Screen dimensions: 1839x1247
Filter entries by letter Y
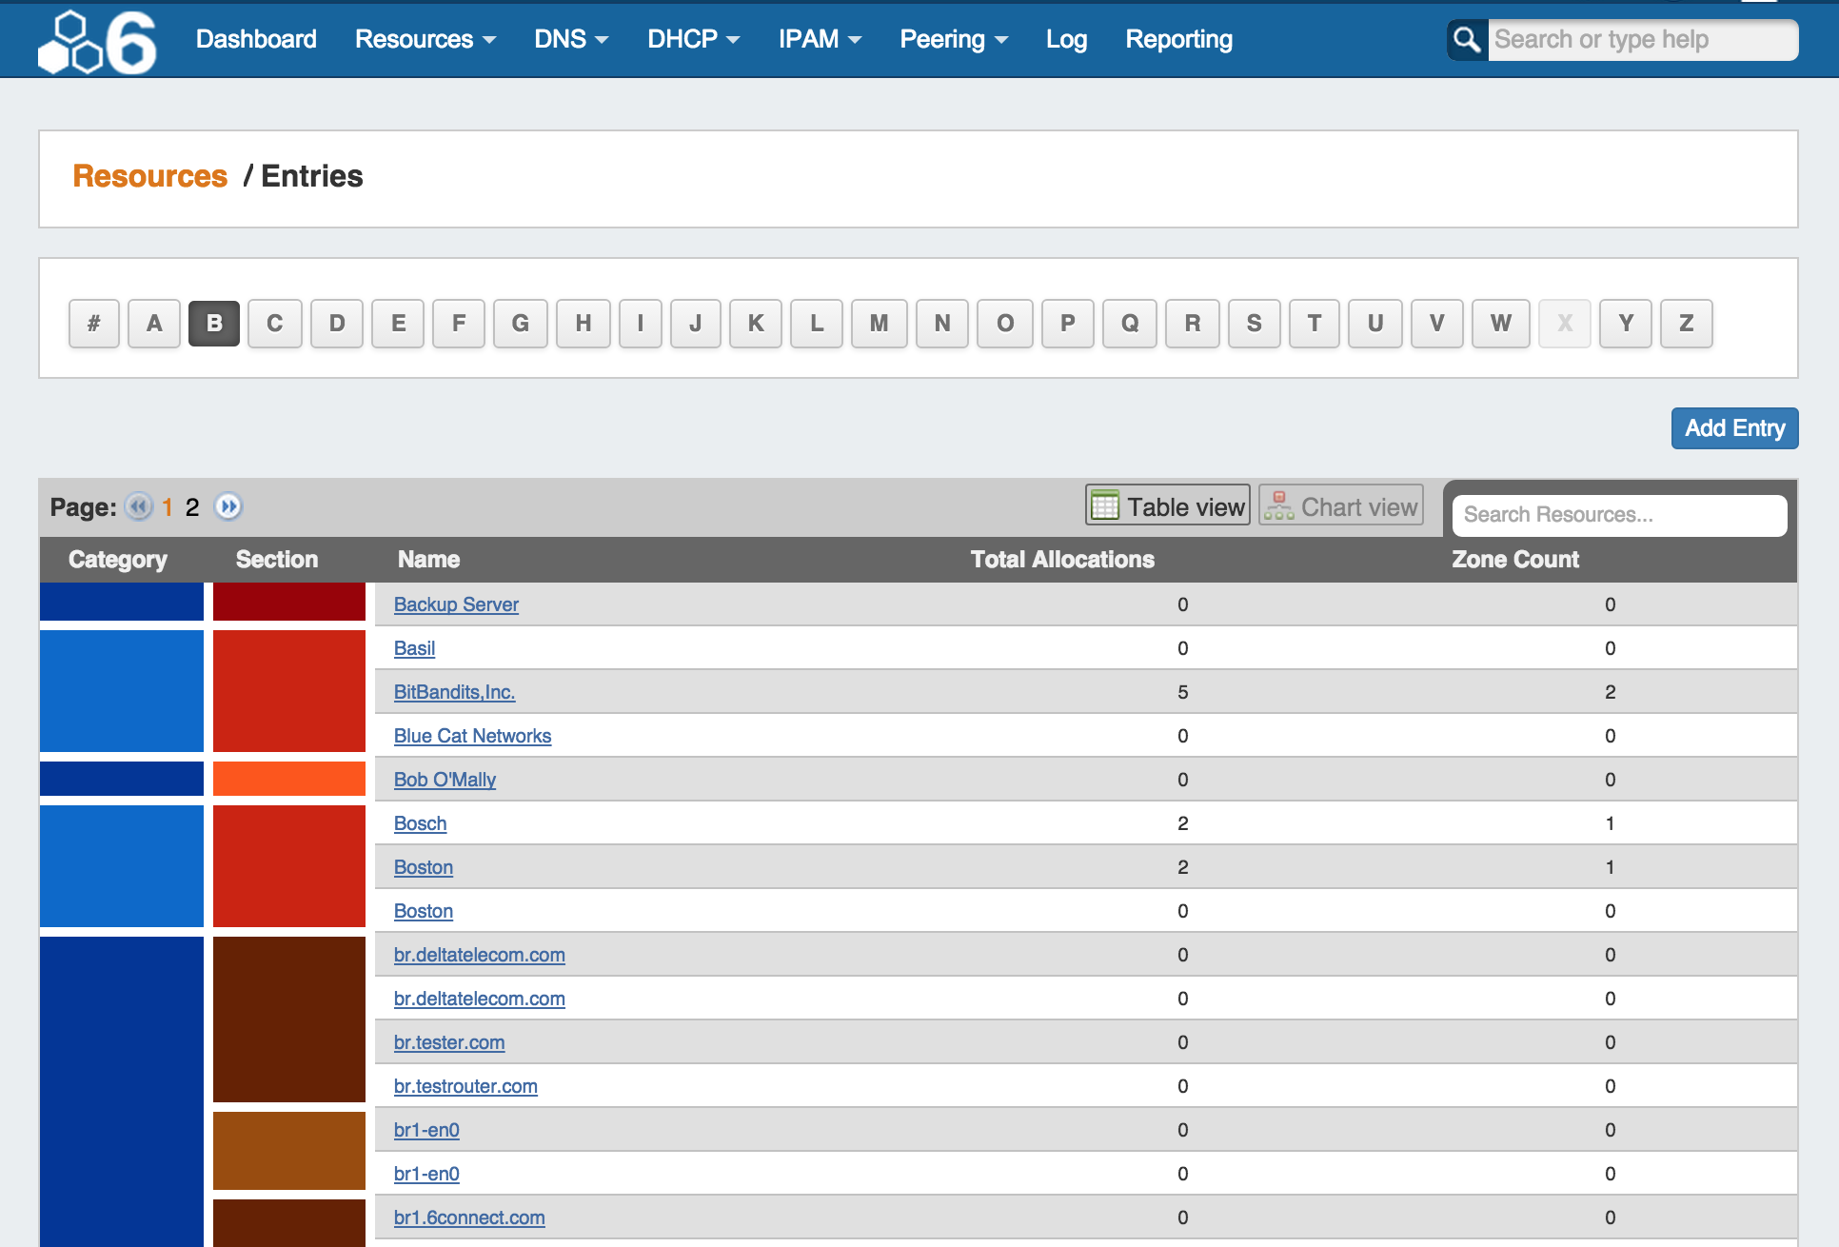click(x=1626, y=324)
